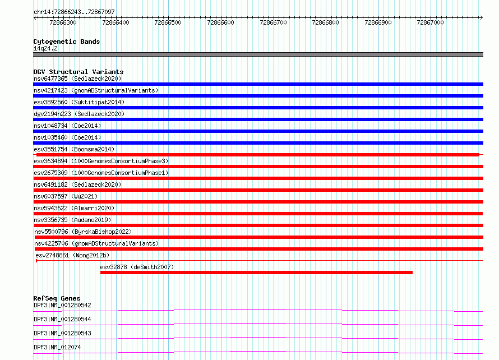Open the esv2748861 (Wong2012b) label
Viewport: 499px width, 360px height.
pos(72,255)
